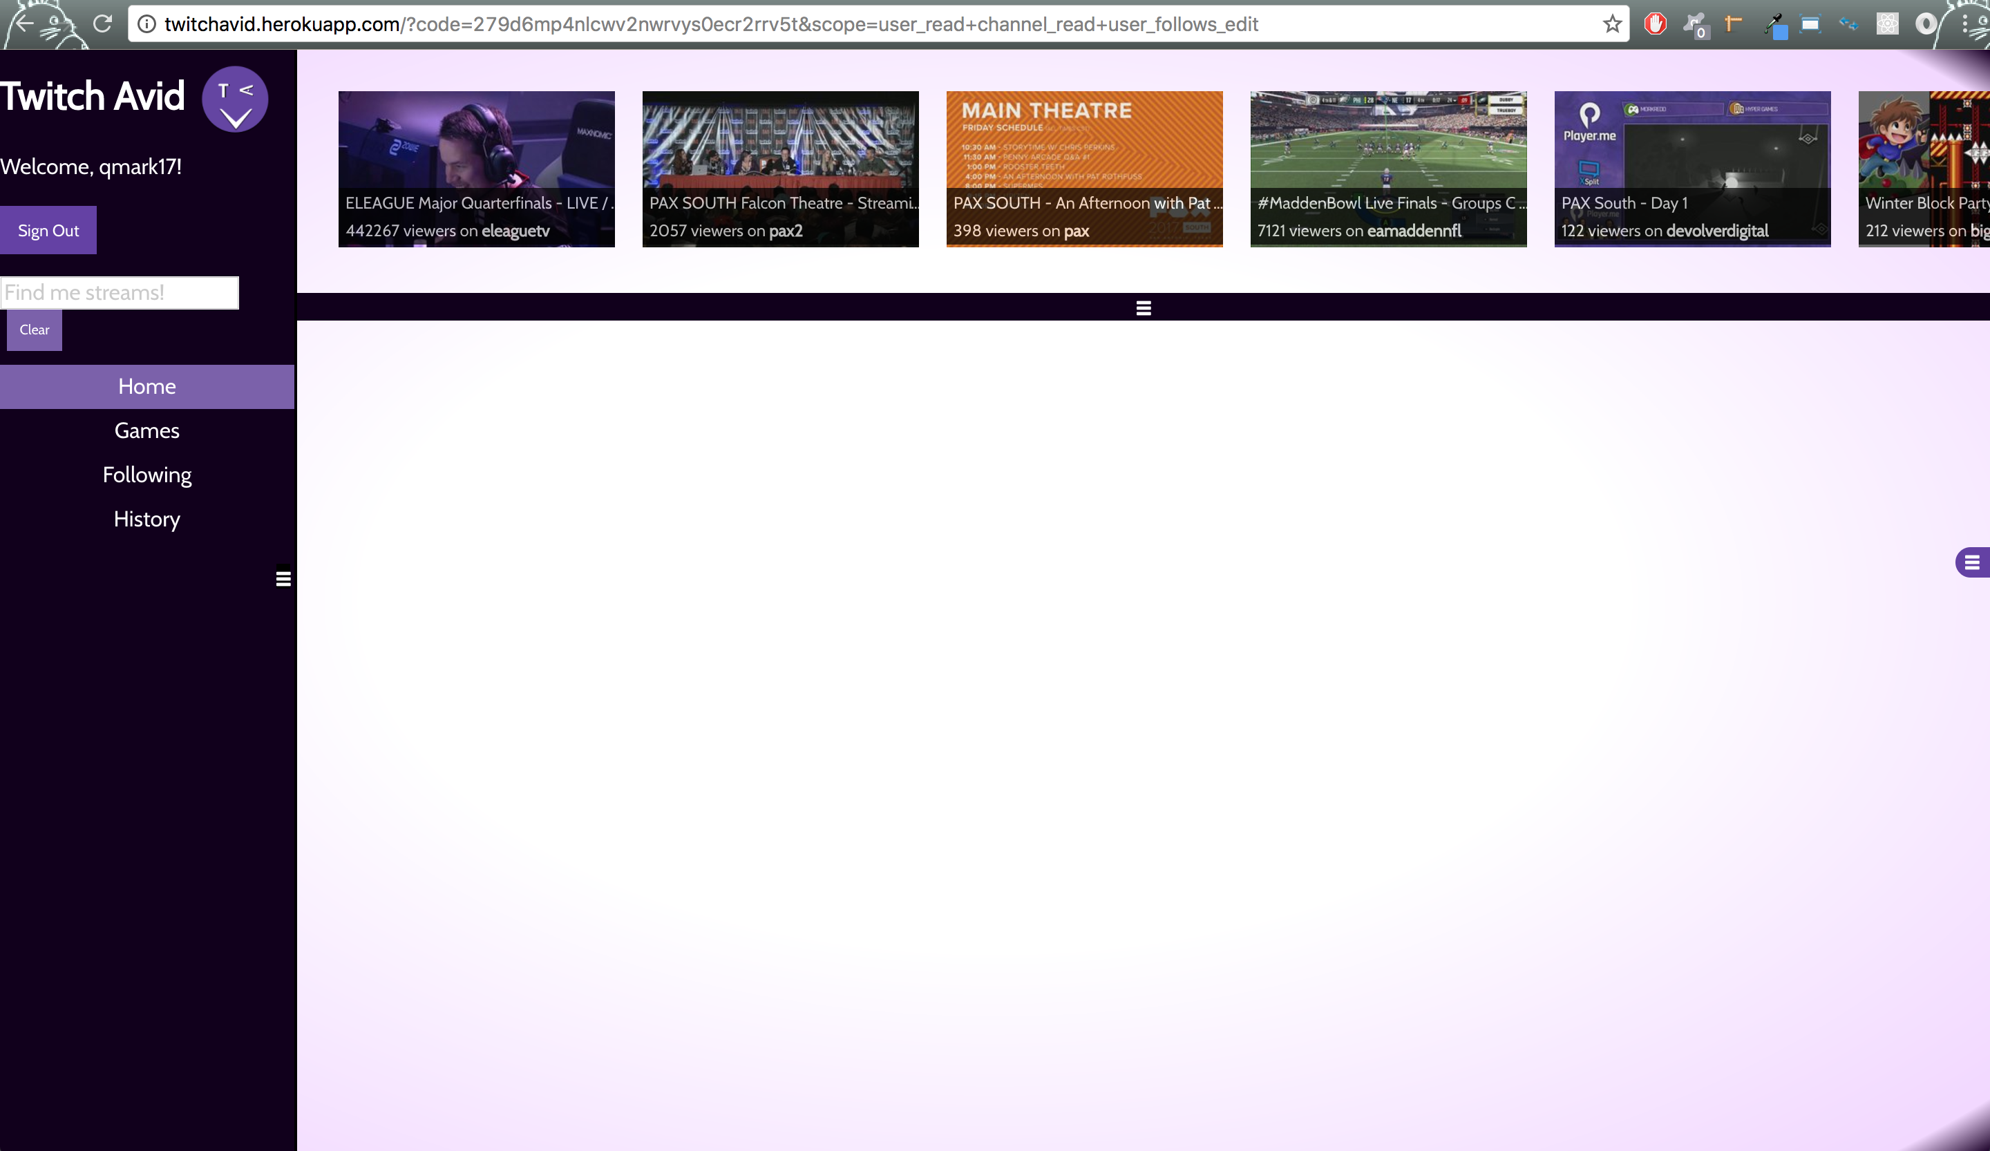
Task: Open the Following section
Action: (147, 475)
